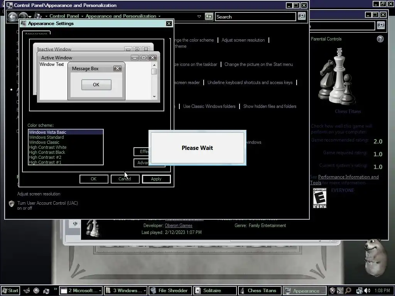Expand Appearance and Personalization breadcrumb arrow
The width and height of the screenshot is (395, 296).
(x=159, y=16)
